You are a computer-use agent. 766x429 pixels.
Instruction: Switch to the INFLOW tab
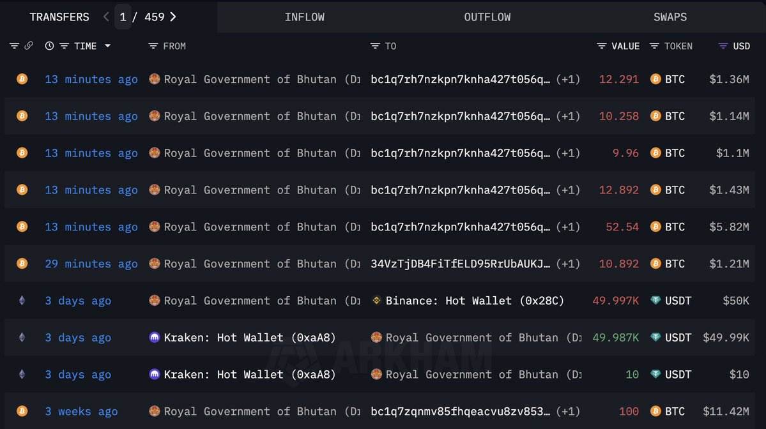tap(305, 17)
